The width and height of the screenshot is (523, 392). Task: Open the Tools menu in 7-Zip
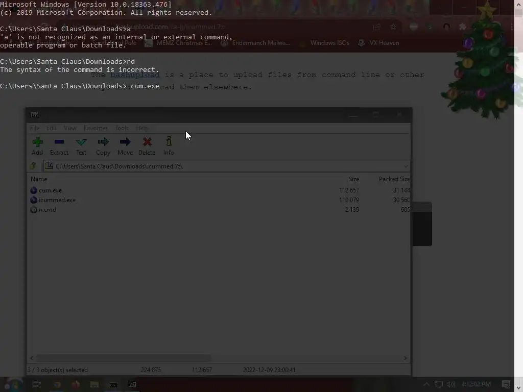(x=122, y=128)
